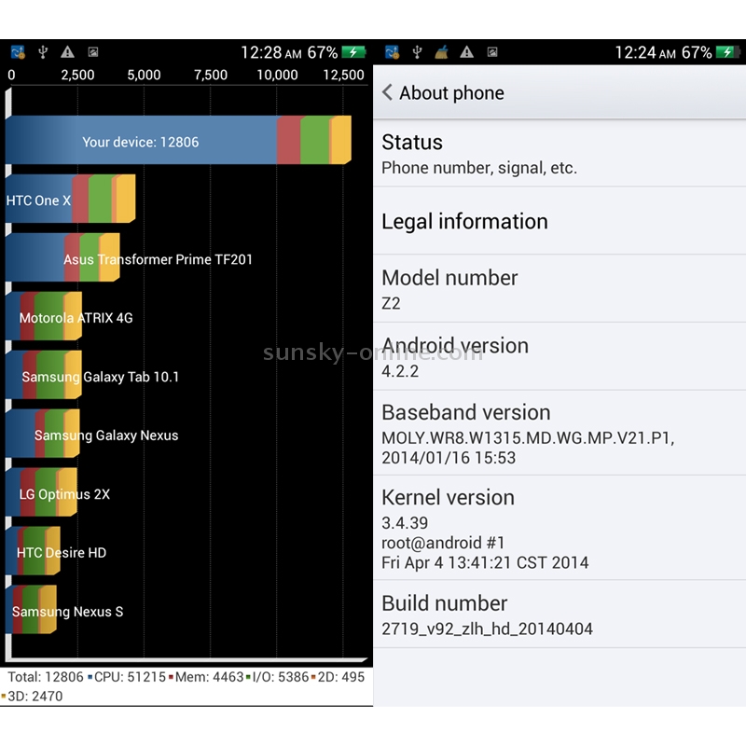This screenshot has height=746, width=746.
Task: Tap the USB icon above the benchmark chart
Action: pyautogui.click(x=43, y=52)
